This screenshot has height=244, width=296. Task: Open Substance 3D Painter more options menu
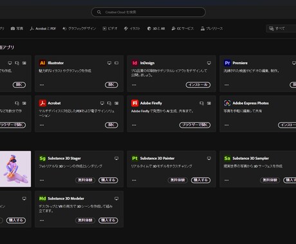tap(134, 180)
